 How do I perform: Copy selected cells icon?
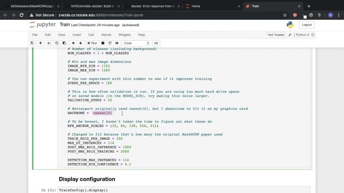coord(56,43)
